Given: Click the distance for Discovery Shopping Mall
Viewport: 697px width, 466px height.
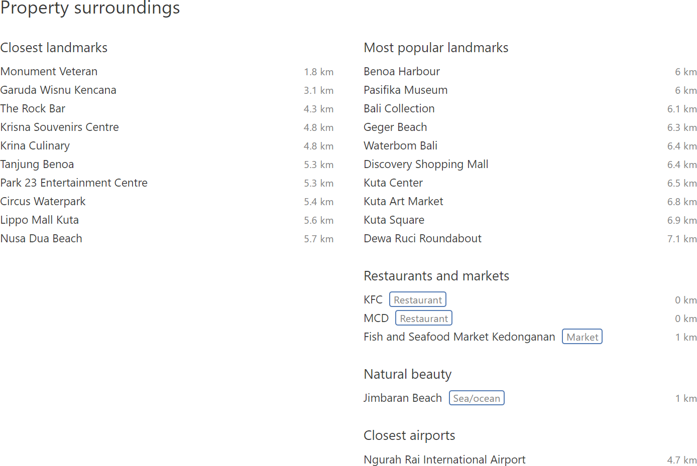Looking at the screenshot, I should pos(682,165).
